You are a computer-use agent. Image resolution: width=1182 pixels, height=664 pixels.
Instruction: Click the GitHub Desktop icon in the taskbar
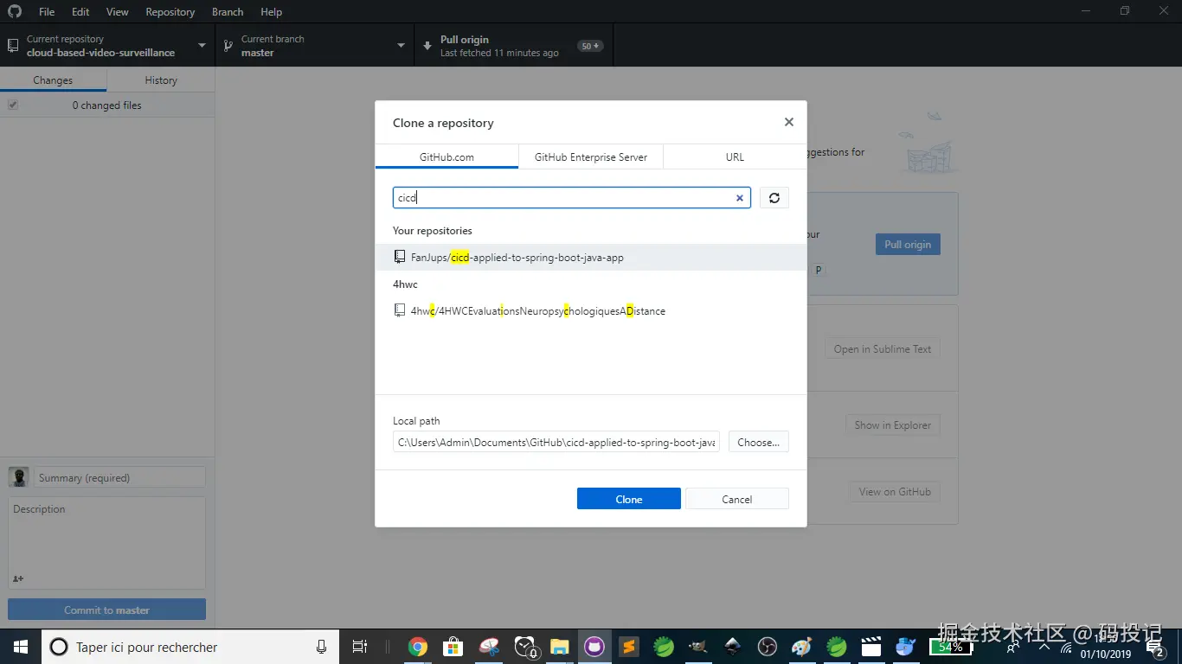point(594,647)
